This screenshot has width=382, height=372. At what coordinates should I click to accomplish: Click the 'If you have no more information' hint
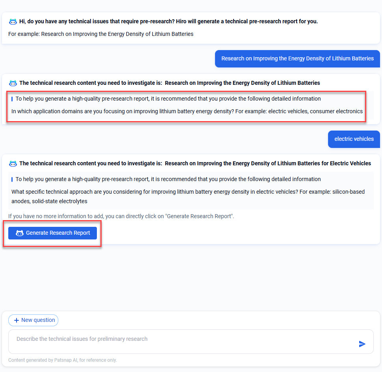point(121,216)
